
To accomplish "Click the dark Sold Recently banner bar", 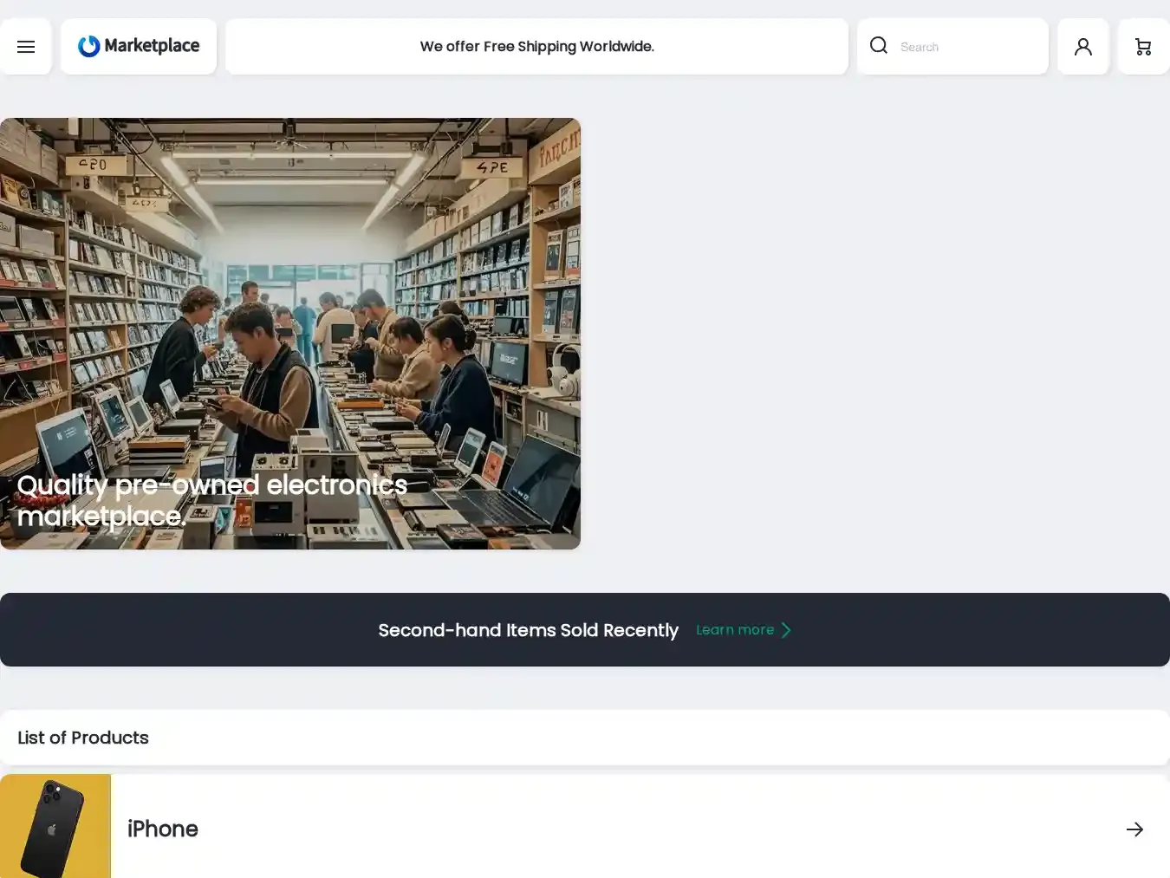I will [x=585, y=630].
